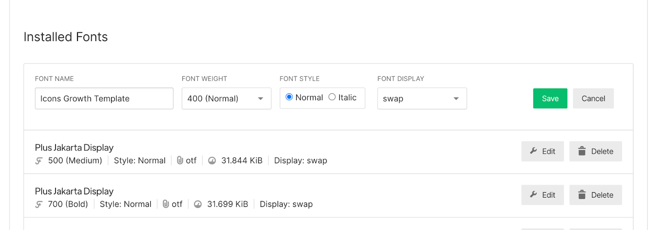Delete the Plus Jakarta Display 700 font
663x230 pixels.
click(595, 195)
